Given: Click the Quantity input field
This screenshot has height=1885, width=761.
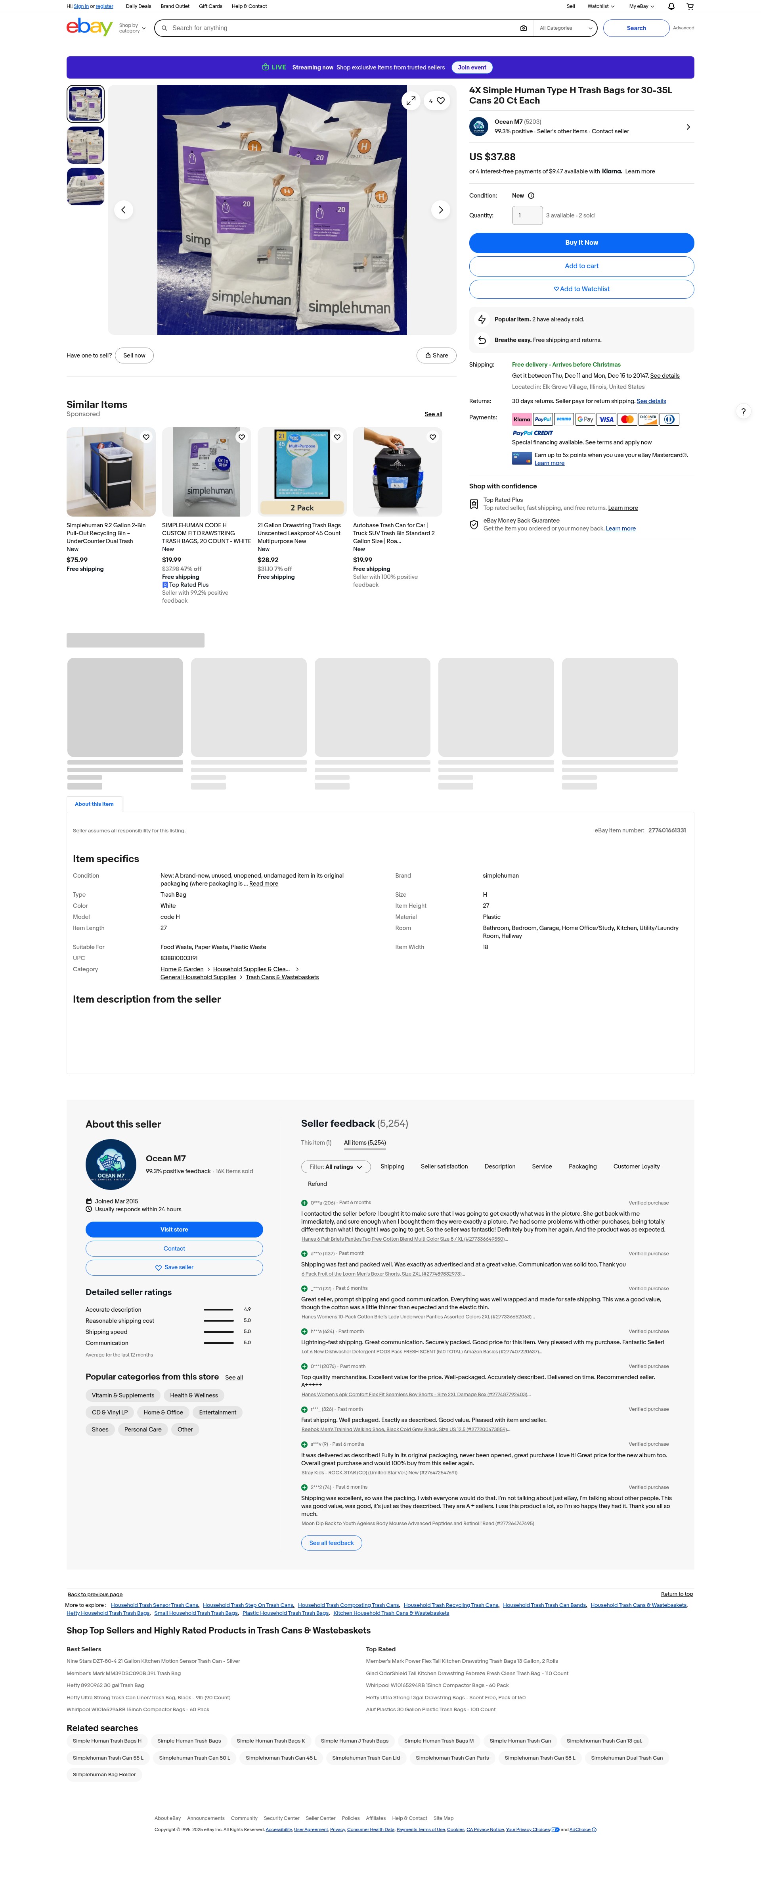Looking at the screenshot, I should (x=527, y=216).
